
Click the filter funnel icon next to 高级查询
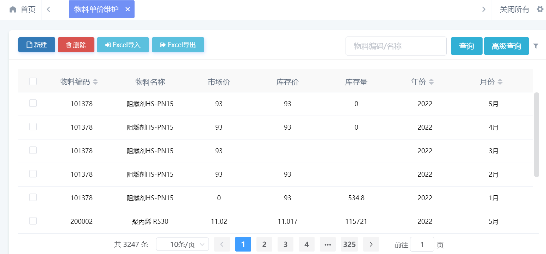coord(536,46)
